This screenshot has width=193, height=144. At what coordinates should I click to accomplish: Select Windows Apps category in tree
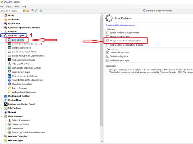(x=15, y=140)
